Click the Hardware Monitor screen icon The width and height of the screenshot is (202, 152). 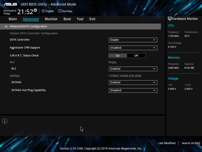[x=170, y=19]
